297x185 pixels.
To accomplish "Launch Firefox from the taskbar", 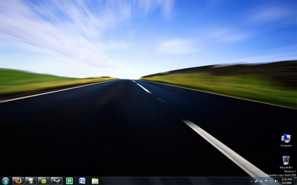I will click(18, 181).
